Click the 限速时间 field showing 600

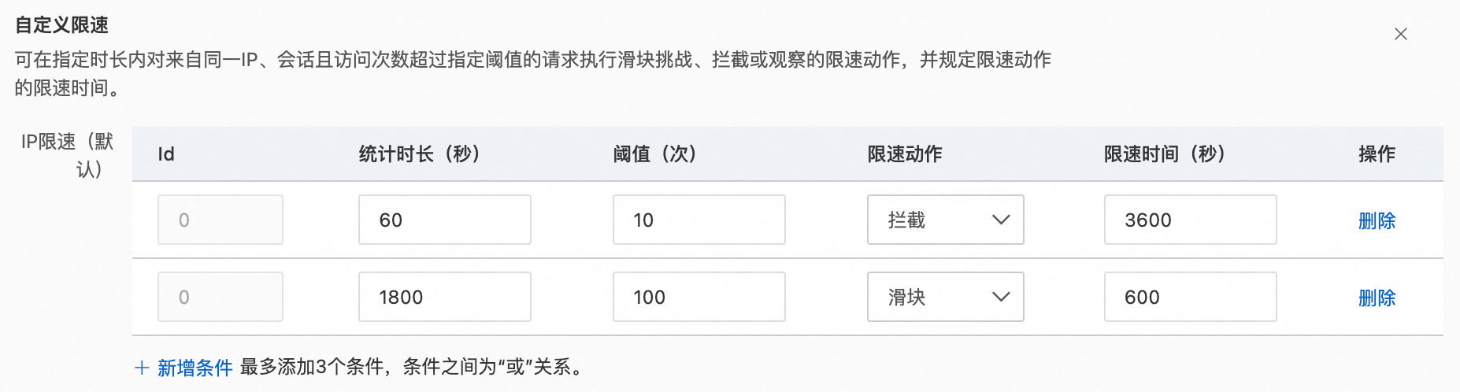pyautogui.click(x=1189, y=297)
